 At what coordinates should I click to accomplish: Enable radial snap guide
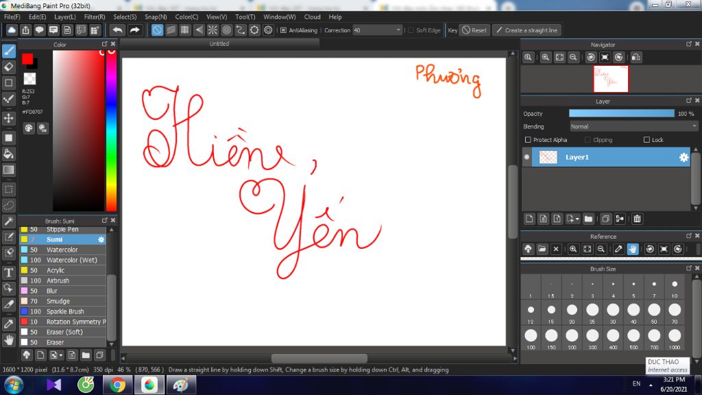click(213, 30)
